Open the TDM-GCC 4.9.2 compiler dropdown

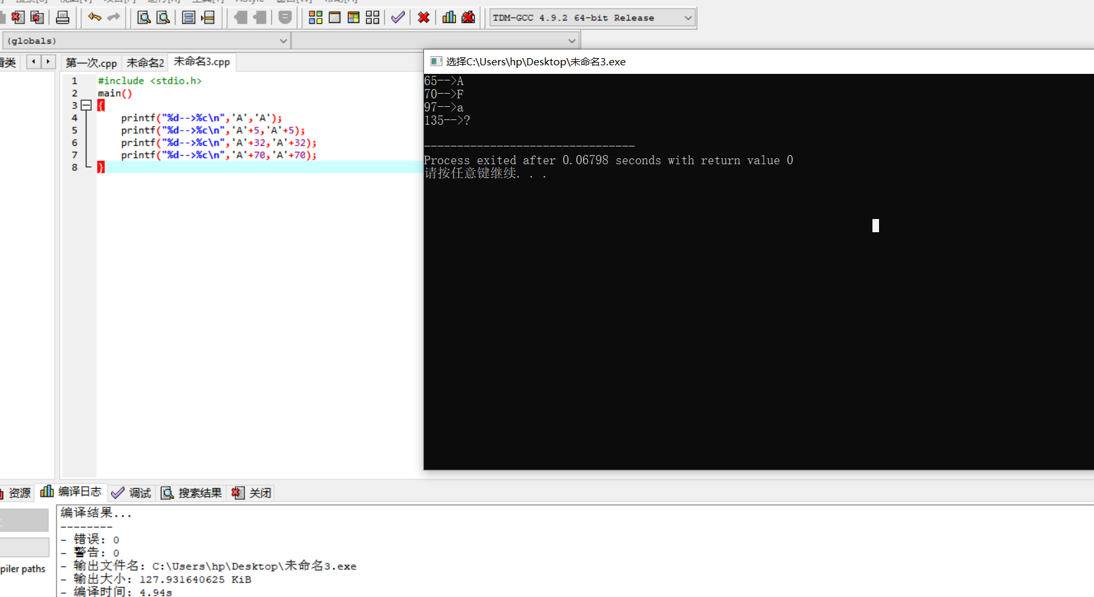pyautogui.click(x=593, y=18)
